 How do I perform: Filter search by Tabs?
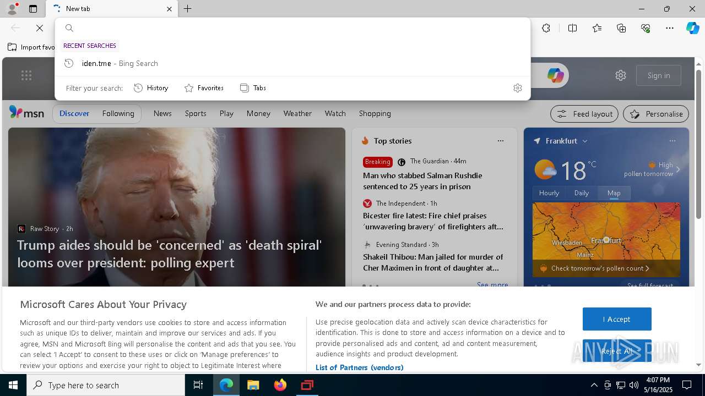(253, 88)
